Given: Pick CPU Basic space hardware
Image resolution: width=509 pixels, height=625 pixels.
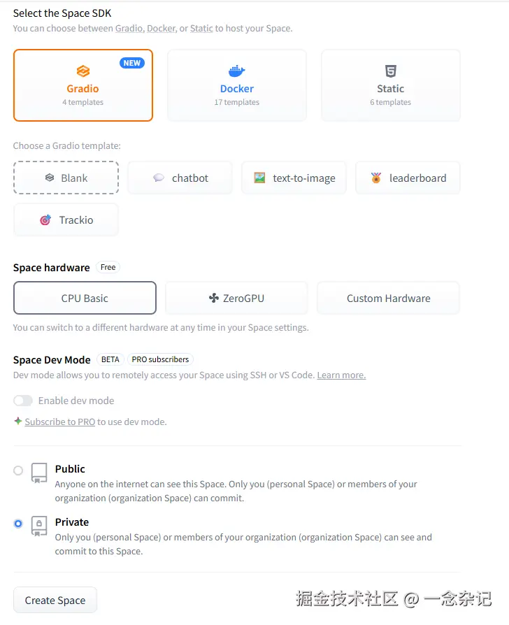Looking at the screenshot, I should (85, 298).
